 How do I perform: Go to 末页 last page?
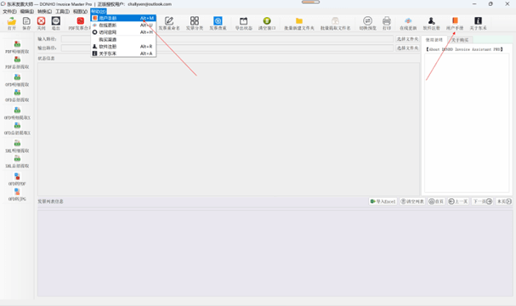tap(504, 201)
